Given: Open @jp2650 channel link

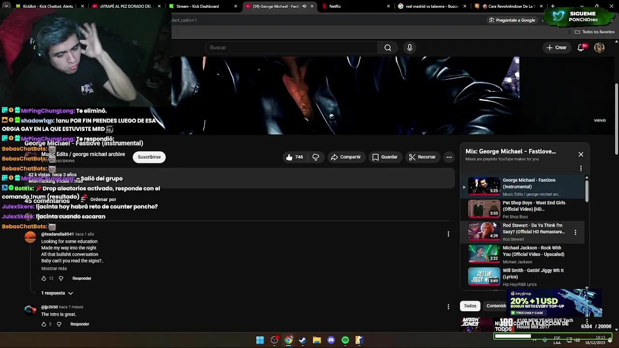Looking at the screenshot, I should click(x=49, y=307).
